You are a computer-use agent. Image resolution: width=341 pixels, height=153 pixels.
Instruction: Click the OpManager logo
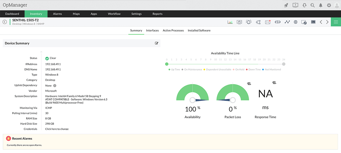(15, 5)
